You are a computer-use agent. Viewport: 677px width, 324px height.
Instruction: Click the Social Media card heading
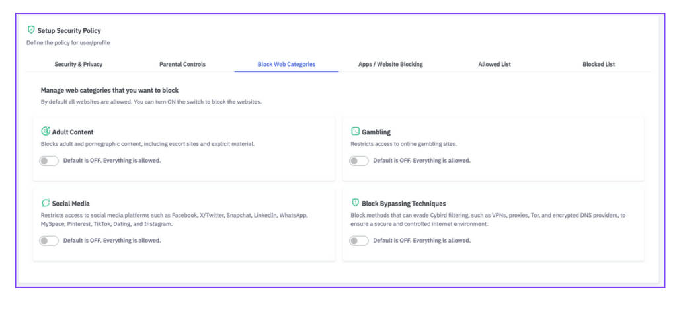click(x=71, y=204)
